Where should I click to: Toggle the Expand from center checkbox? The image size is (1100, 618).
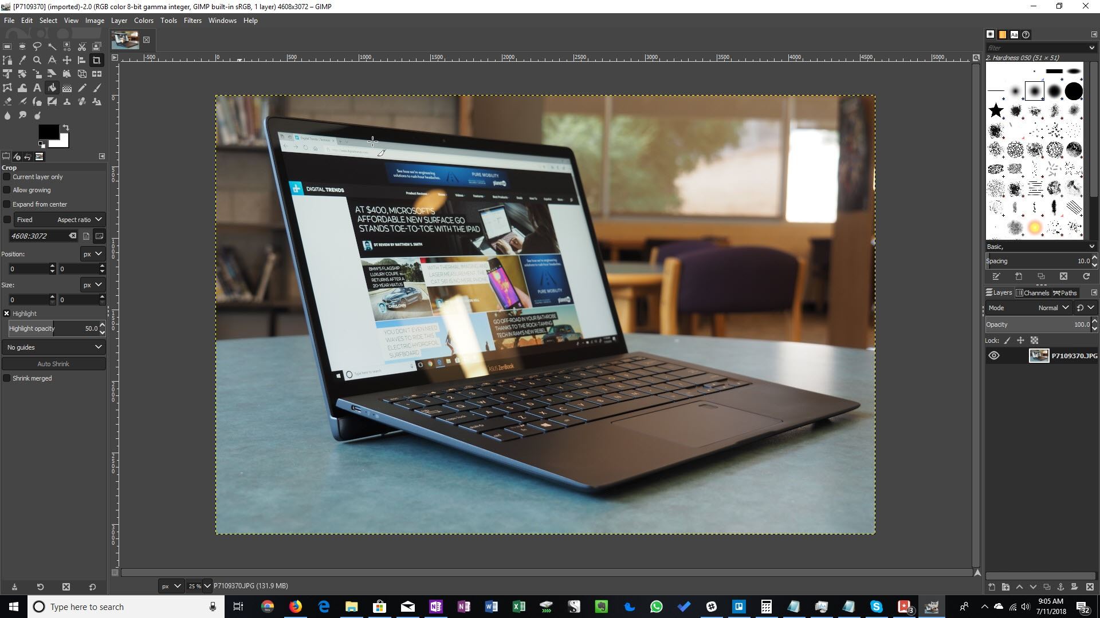tap(7, 204)
